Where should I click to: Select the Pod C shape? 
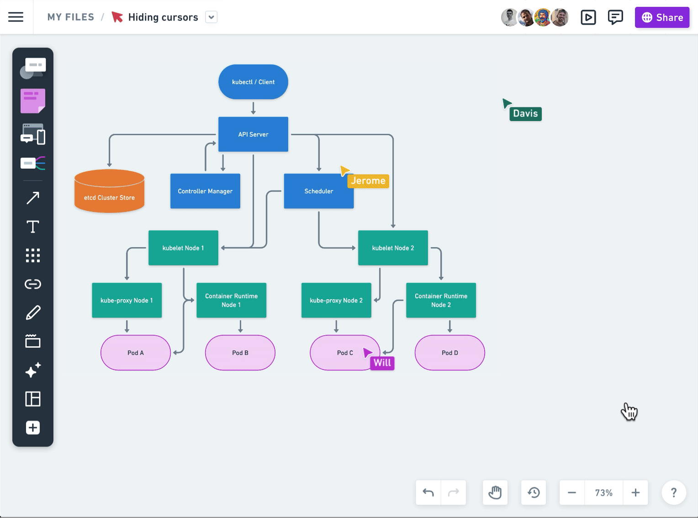coord(345,353)
